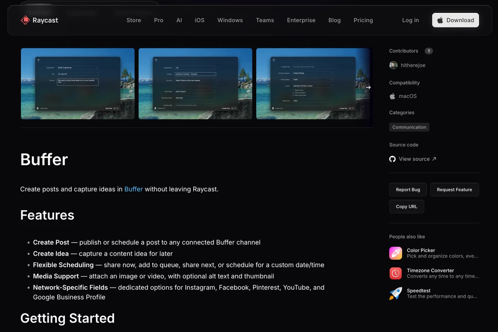Image resolution: width=498 pixels, height=332 pixels.
Task: Click the Report Bug button
Action: coord(408,190)
